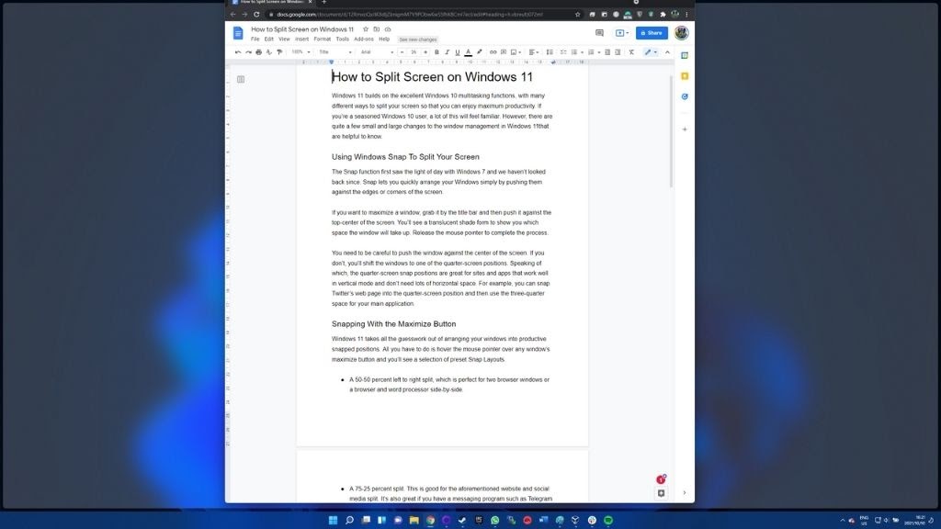Open the Insert menu
This screenshot has width=941, height=529.
pyautogui.click(x=301, y=39)
